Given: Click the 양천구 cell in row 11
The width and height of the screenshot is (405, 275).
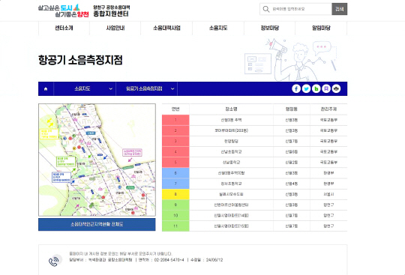Looking at the screenshot, I should (328, 226).
